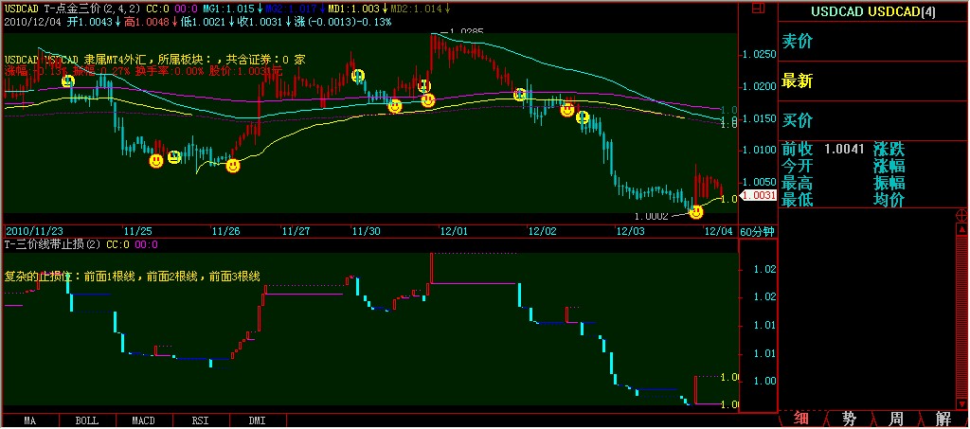Click the 涨跌 change label
The height and width of the screenshot is (429, 970).
pyautogui.click(x=889, y=149)
